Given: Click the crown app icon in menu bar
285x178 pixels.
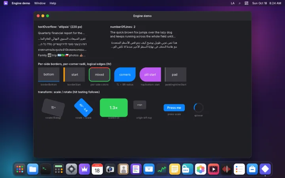Looking at the screenshot, I should [6, 3].
